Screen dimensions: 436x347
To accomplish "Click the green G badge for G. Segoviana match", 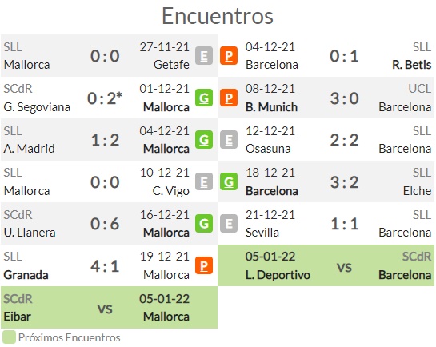I will pos(204,98).
